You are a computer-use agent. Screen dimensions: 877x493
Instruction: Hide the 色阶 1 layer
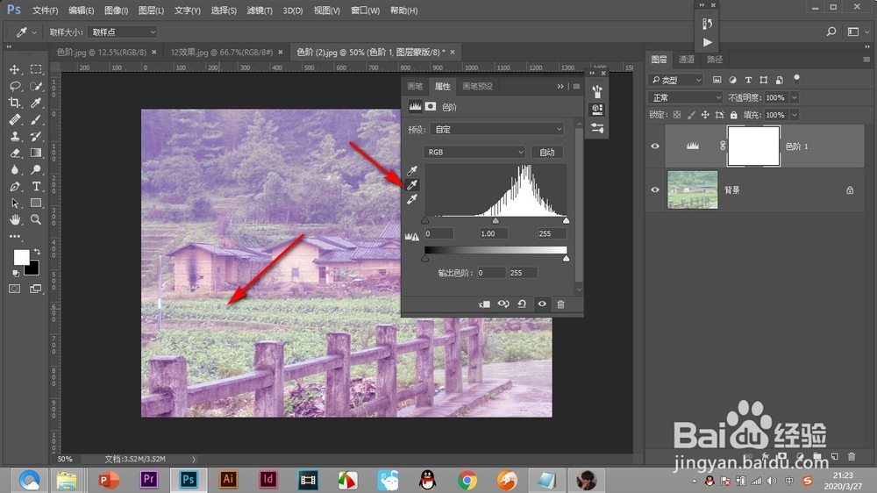pos(655,146)
